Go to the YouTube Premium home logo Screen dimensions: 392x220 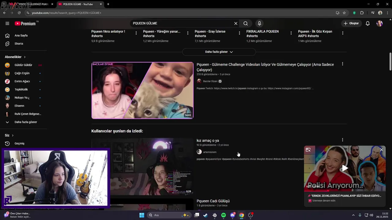25,24
